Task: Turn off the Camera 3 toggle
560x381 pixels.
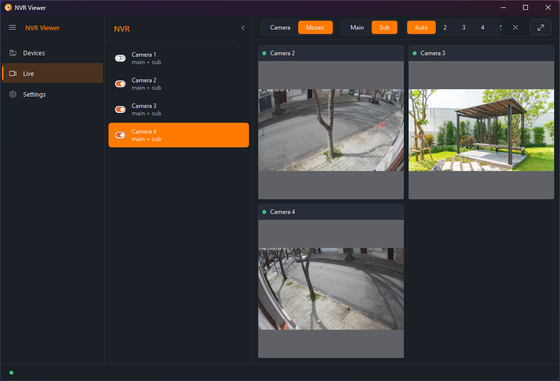Action: click(x=120, y=109)
